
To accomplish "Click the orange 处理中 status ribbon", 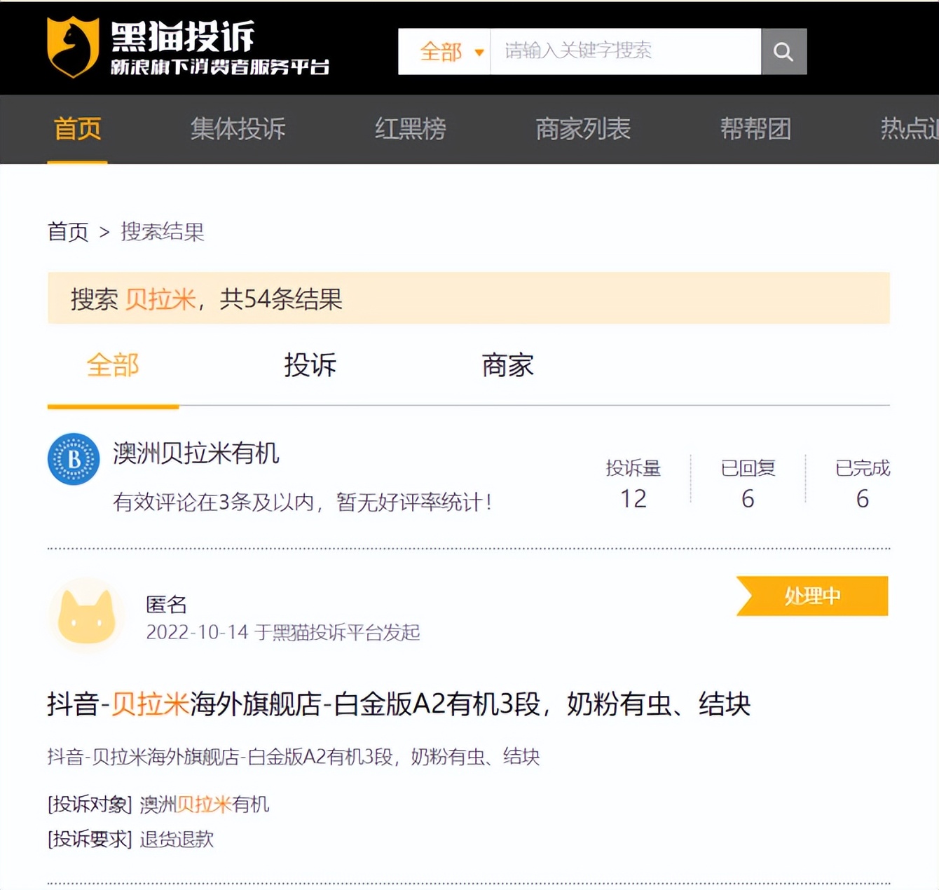I will point(811,596).
